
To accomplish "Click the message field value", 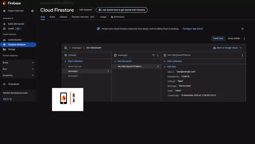I will (185, 86).
